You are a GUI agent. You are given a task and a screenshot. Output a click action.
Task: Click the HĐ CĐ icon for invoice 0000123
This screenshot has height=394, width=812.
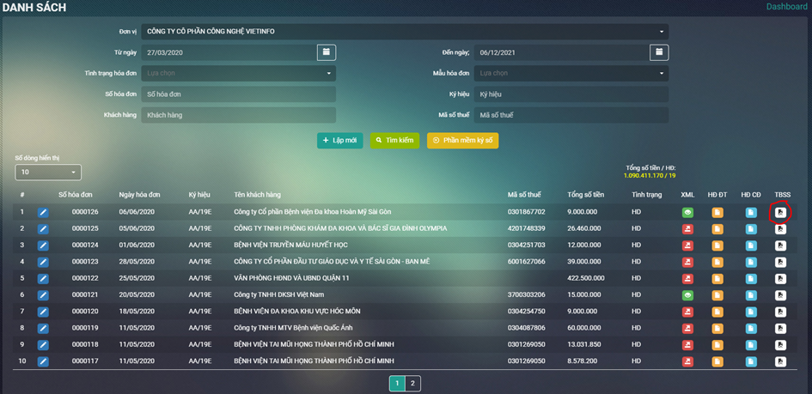(x=751, y=262)
